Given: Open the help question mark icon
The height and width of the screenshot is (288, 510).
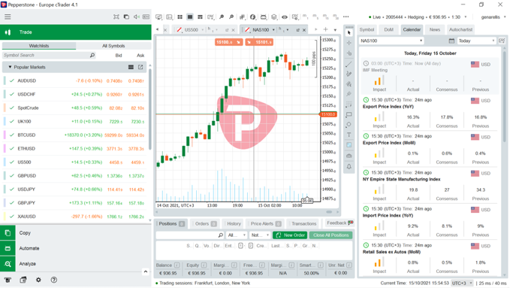Looking at the screenshot, I should click(x=54, y=280).
